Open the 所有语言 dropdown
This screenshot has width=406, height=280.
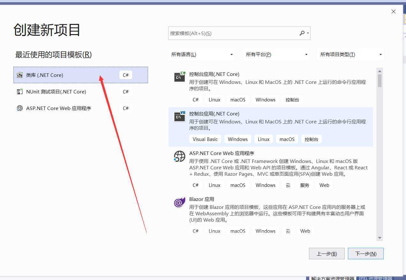pos(201,55)
